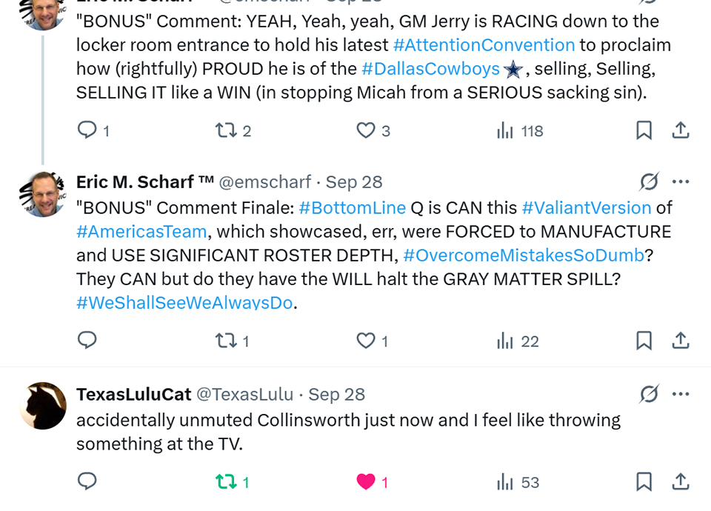711x511 pixels.
Task: Reply to the BONUS Comment Finale tweet
Action: (x=87, y=341)
